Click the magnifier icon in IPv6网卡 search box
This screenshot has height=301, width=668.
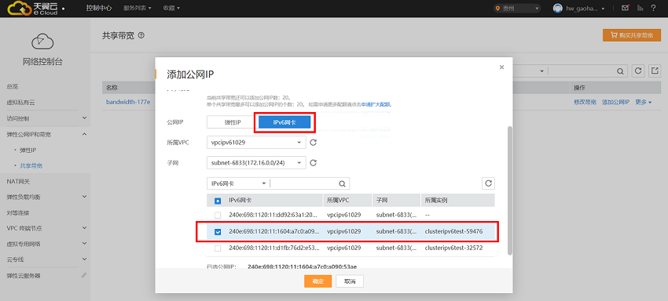click(x=342, y=183)
